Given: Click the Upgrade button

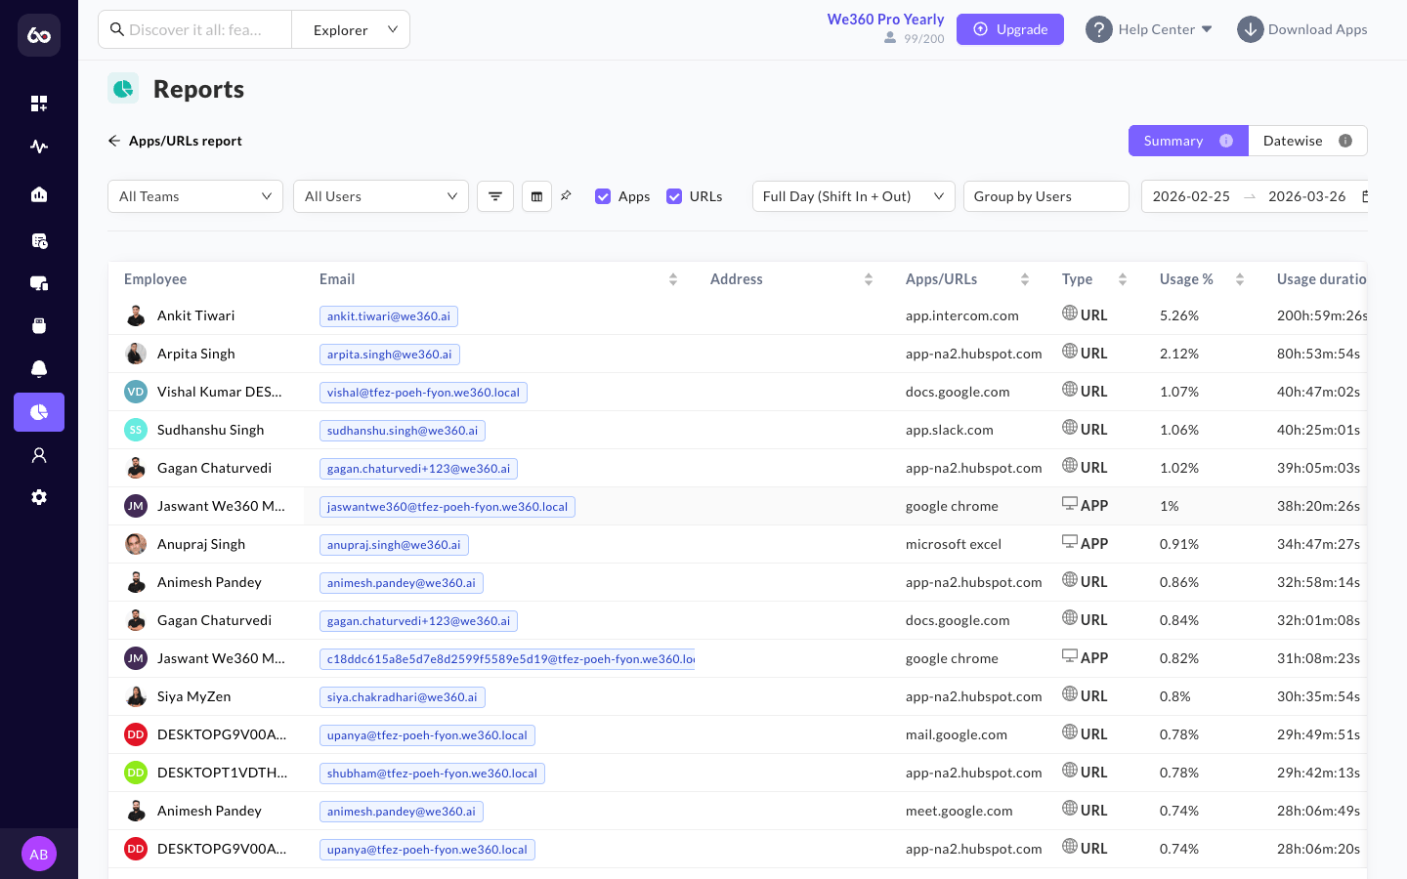Looking at the screenshot, I should pyautogui.click(x=1010, y=29).
